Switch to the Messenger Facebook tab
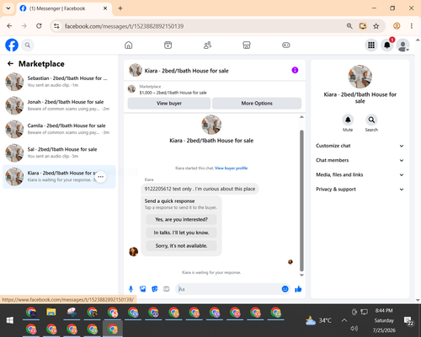This screenshot has width=421, height=337. point(64,8)
